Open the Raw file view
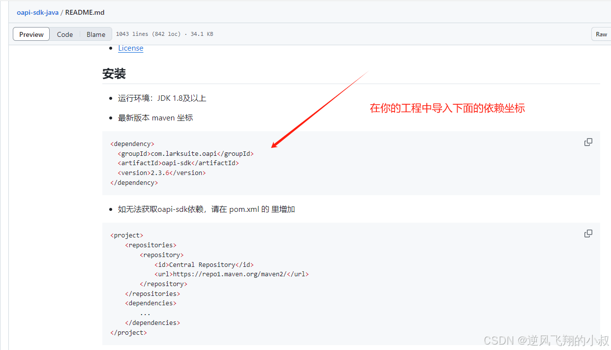Screen dimensions: 611x350 click(x=601, y=34)
